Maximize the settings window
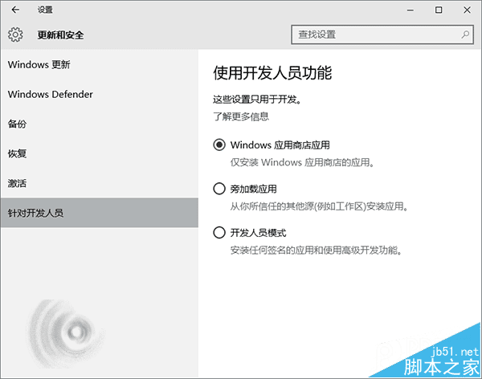Screen dimensions: 482x379 click(439, 10)
